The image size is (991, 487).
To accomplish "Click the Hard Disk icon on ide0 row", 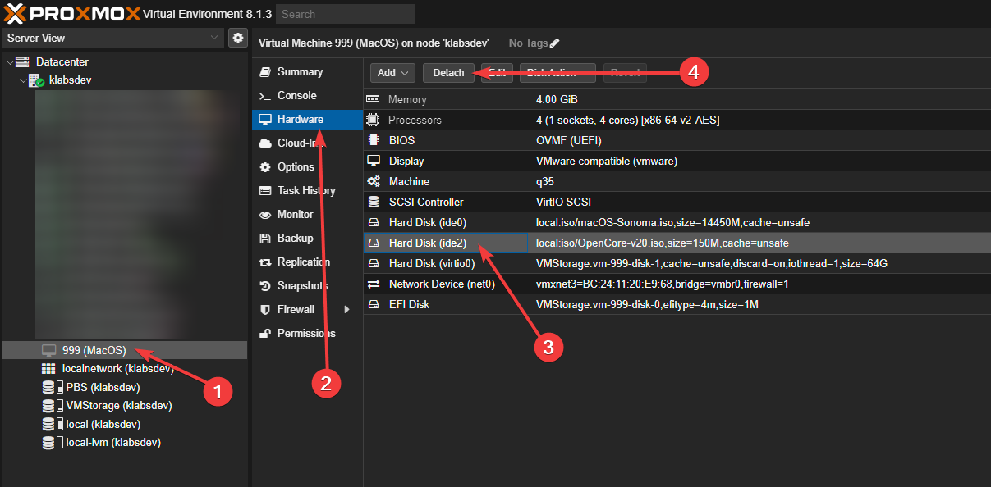I will click(x=374, y=222).
